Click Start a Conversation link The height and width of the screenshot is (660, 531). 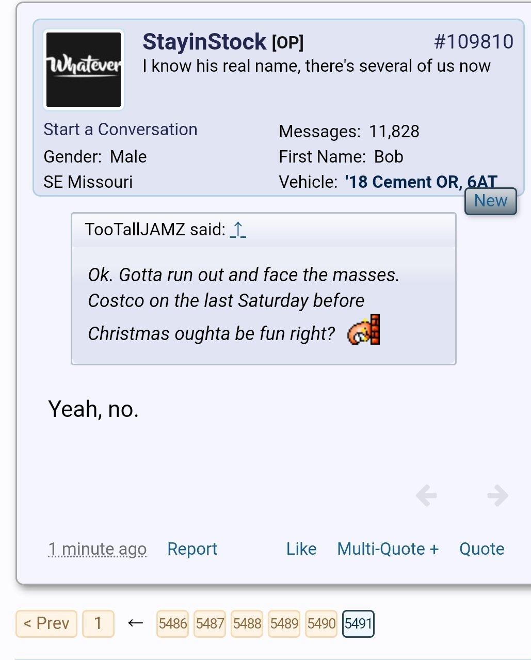120,130
